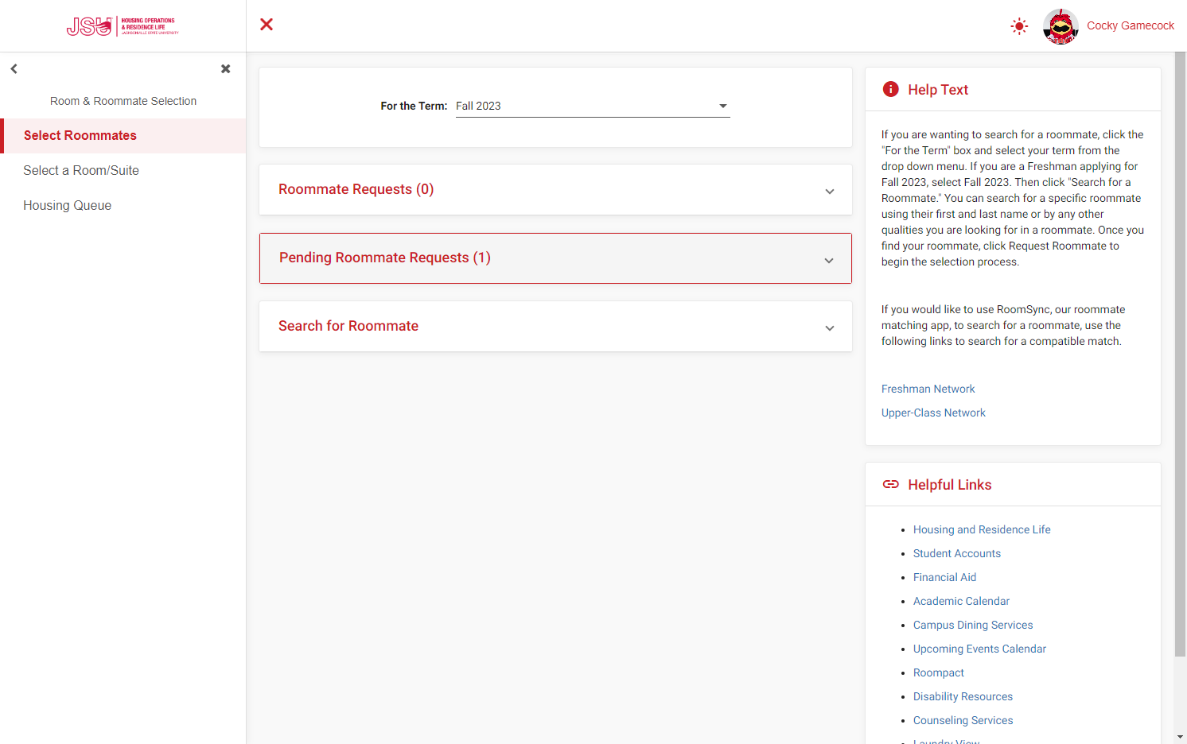Expand Pending Roommate Requests (1)
This screenshot has height=744, width=1187.
[555, 258]
